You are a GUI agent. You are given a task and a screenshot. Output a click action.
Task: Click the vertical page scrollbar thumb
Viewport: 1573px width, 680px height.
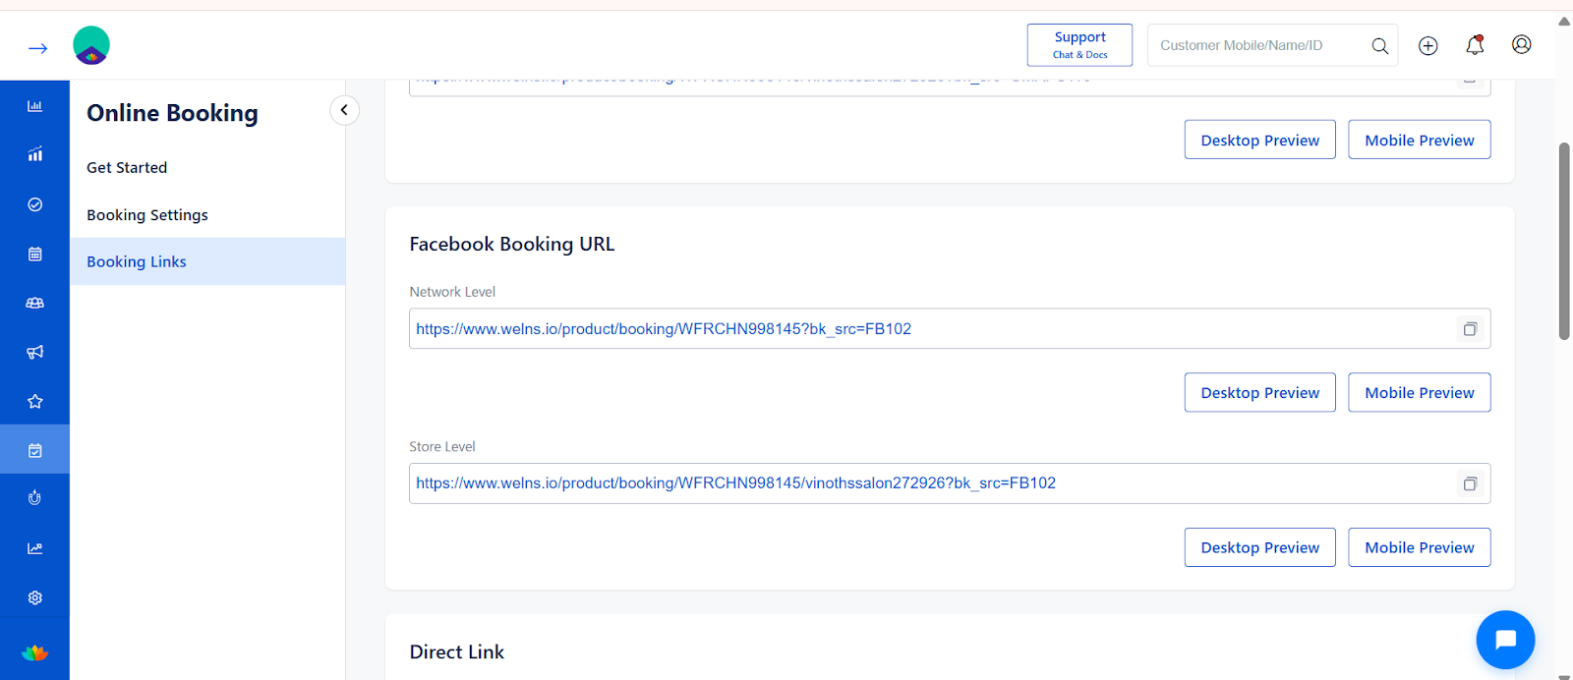pyautogui.click(x=1564, y=242)
